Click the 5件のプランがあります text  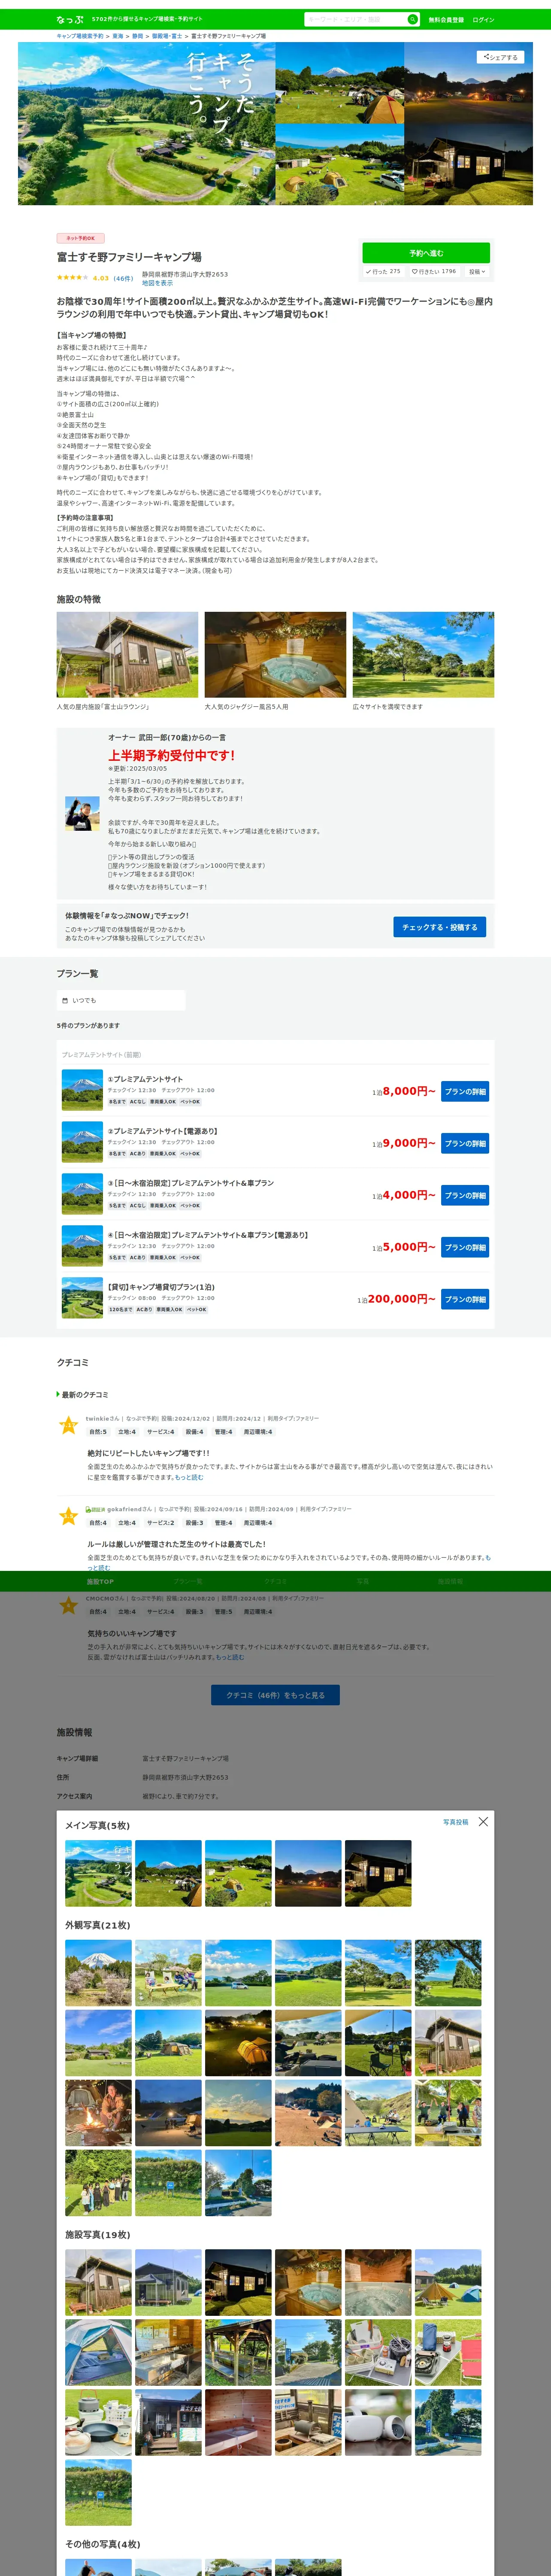tap(88, 1025)
